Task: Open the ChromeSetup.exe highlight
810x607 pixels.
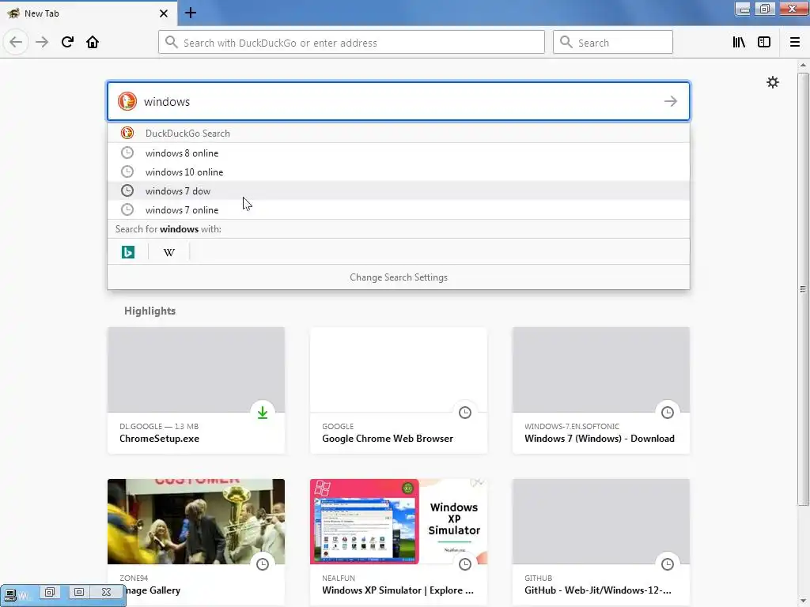Action: click(x=196, y=390)
